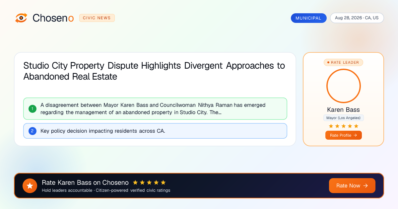Set the star rating in the bottom banner
The image size is (398, 209).
149,182
